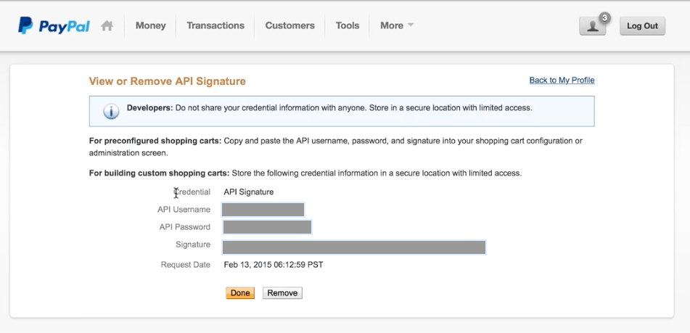Open the Tools menu
This screenshot has width=690, height=333.
click(348, 25)
